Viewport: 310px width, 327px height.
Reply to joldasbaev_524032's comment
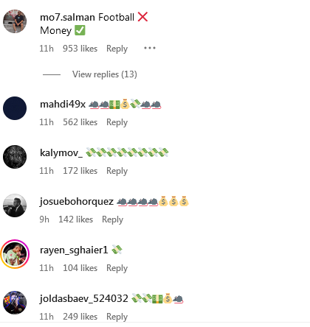(117, 317)
